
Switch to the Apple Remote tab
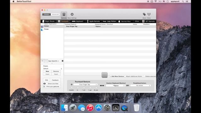(93, 21)
